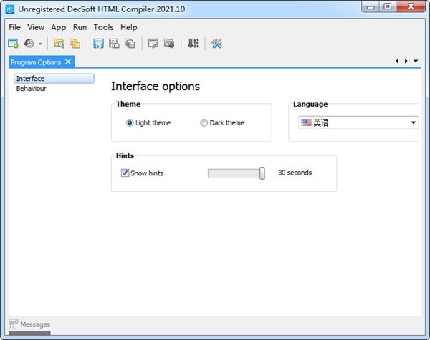Select the Dark theme radio button

pos(204,122)
